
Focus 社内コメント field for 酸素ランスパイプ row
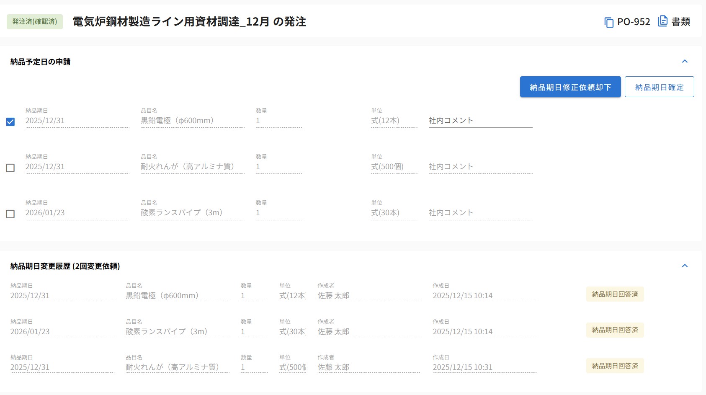(x=480, y=213)
